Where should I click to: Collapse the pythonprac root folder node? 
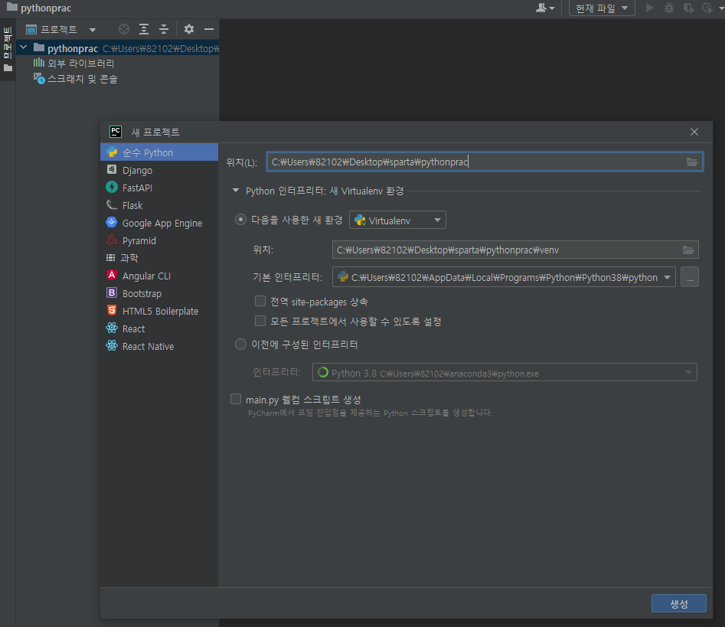pos(24,47)
